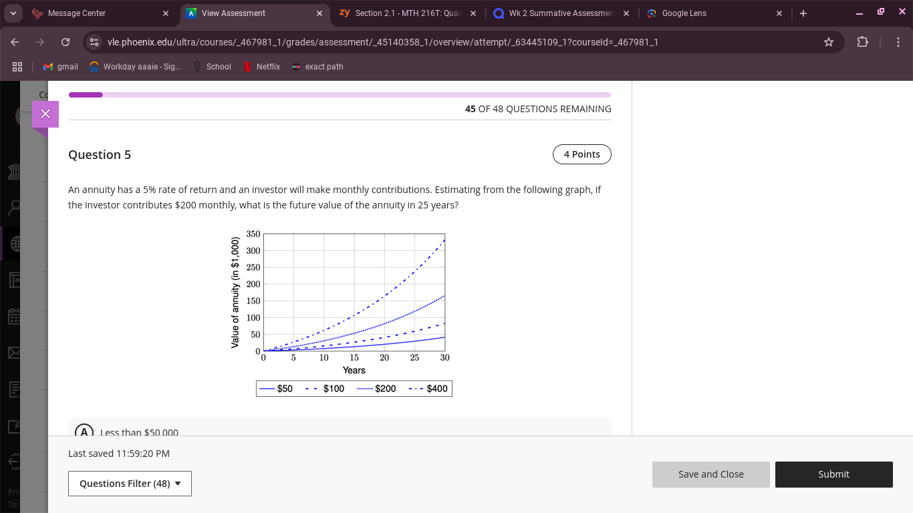Click the annuity value graph image
Image resolution: width=913 pixels, height=513 pixels.
pos(340,313)
